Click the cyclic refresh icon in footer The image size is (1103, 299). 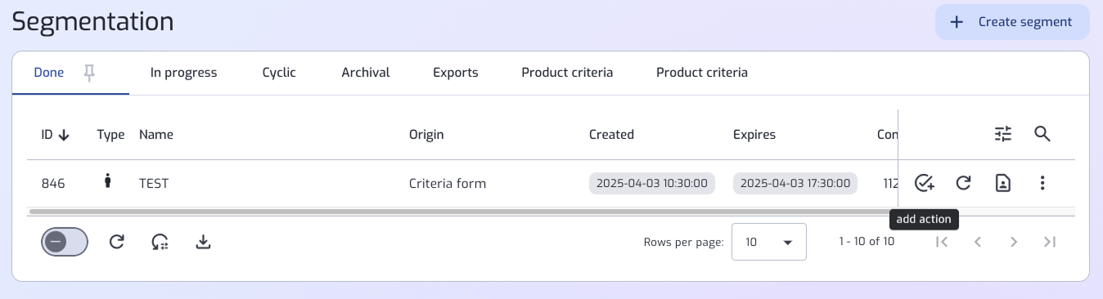pos(160,242)
